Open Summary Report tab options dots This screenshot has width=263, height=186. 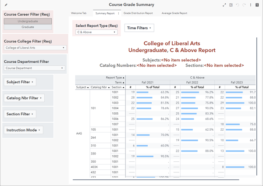pos(119,14)
